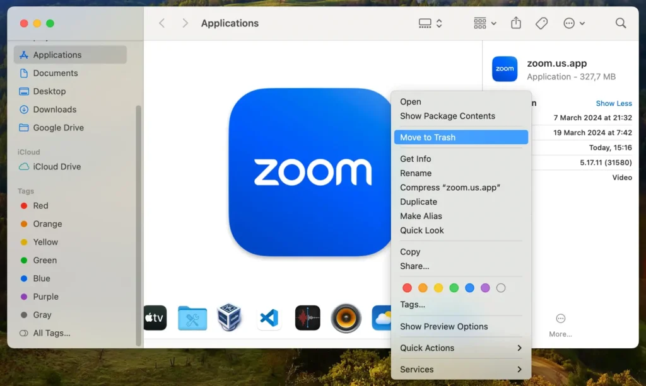The height and width of the screenshot is (386, 646).
Task: Choose Copy from context menu
Action: [461, 252]
